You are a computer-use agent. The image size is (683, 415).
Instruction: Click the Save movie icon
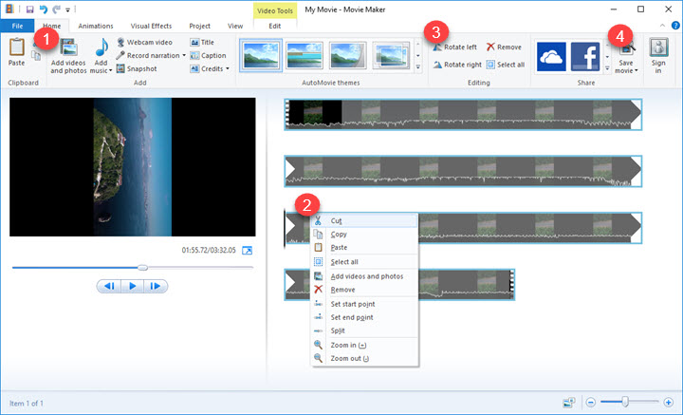[x=626, y=48]
